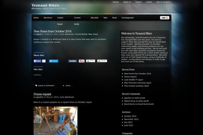
Task: Open David Kuntz Build comment link
Action: coord(146,104)
